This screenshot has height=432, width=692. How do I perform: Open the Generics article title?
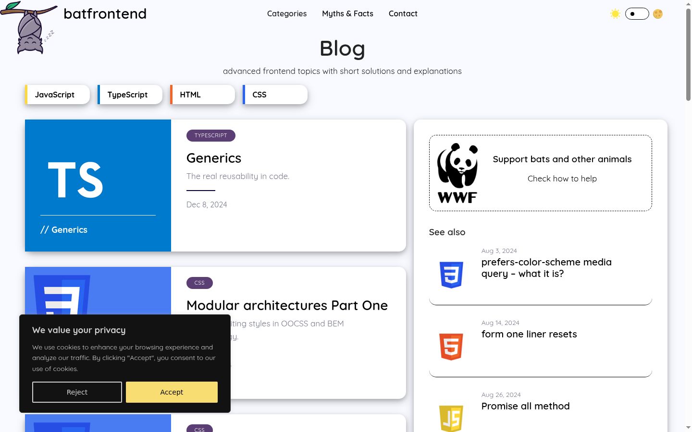214,158
